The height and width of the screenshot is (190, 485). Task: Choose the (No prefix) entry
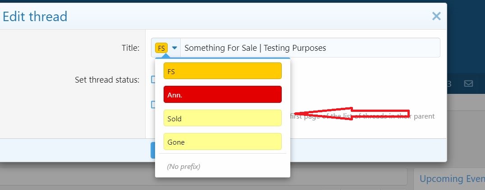point(183,167)
